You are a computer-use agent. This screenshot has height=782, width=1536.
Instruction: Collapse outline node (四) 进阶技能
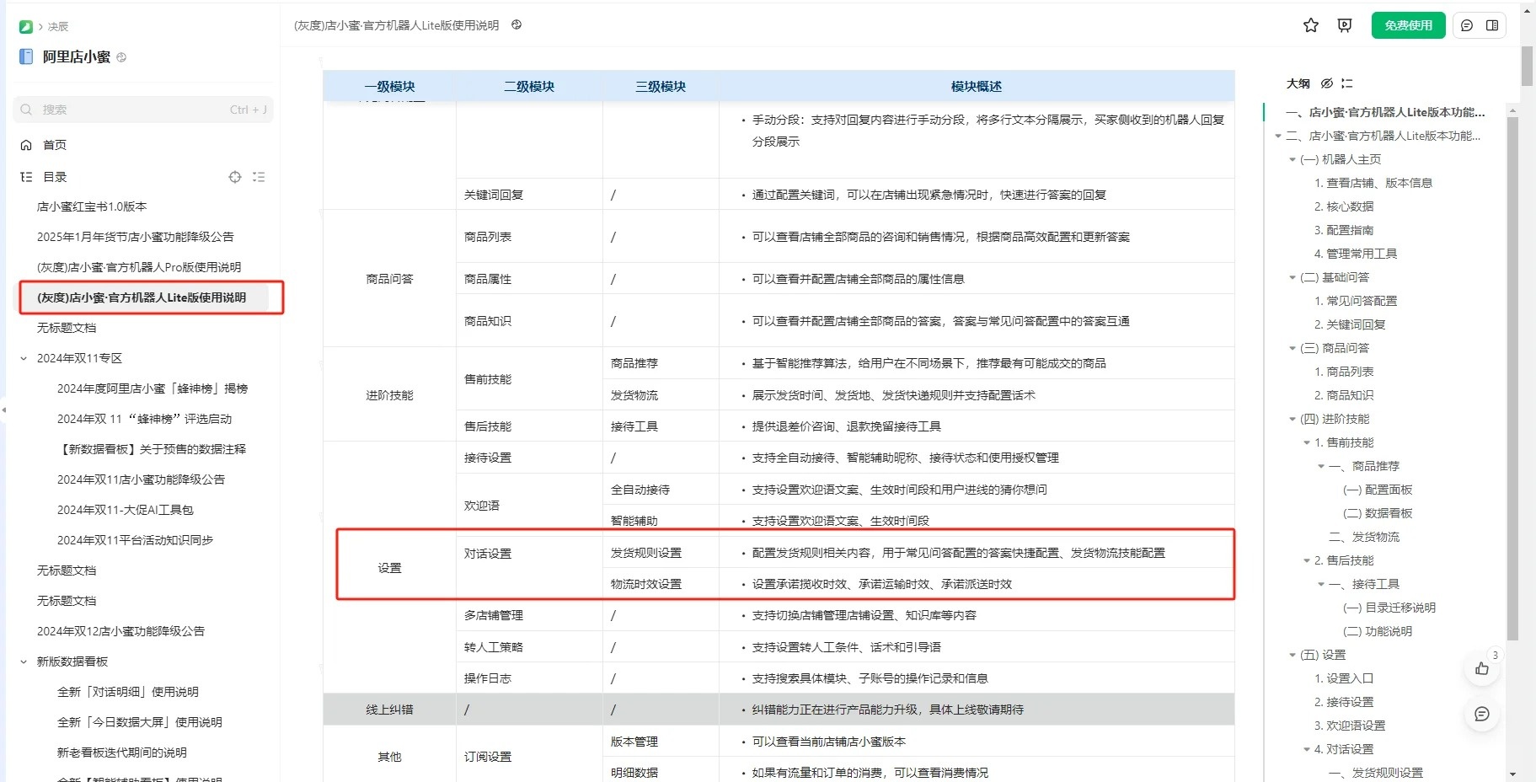tap(1292, 419)
